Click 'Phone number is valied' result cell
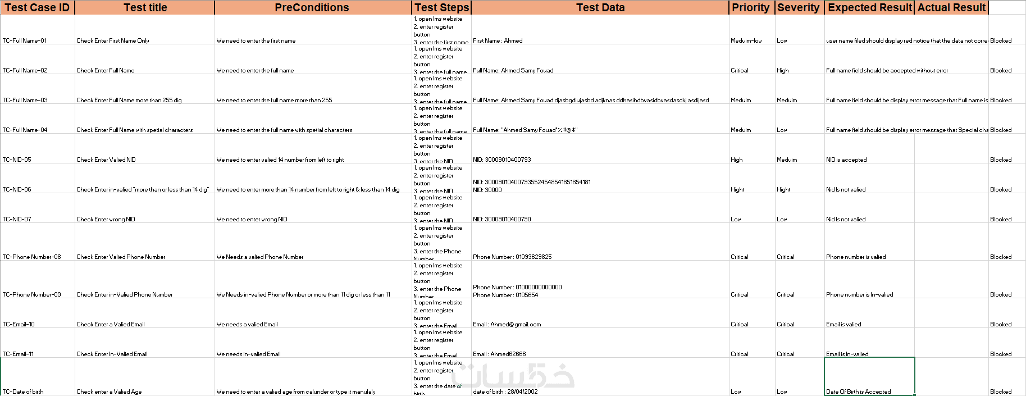Viewport: 1026px width, 396px height. pos(869,242)
